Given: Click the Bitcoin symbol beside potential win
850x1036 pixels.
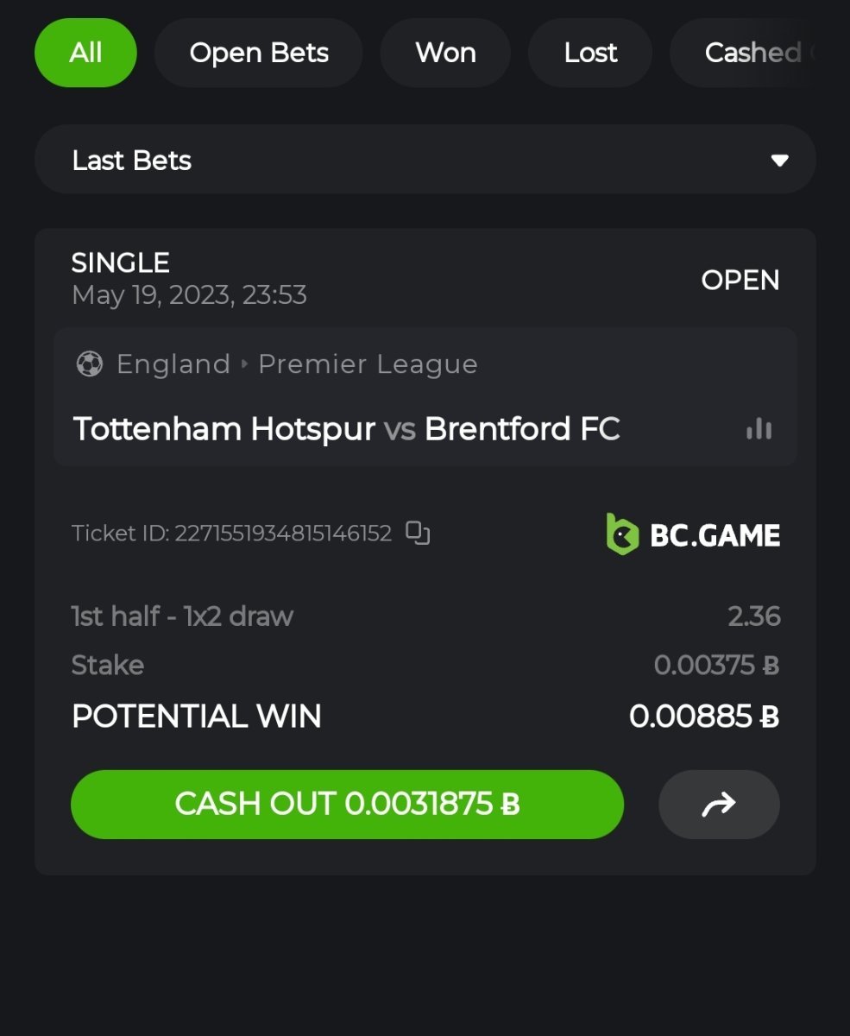Looking at the screenshot, I should click(770, 717).
